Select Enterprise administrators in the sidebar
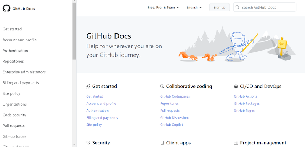This screenshot has width=305, height=147. click(24, 72)
